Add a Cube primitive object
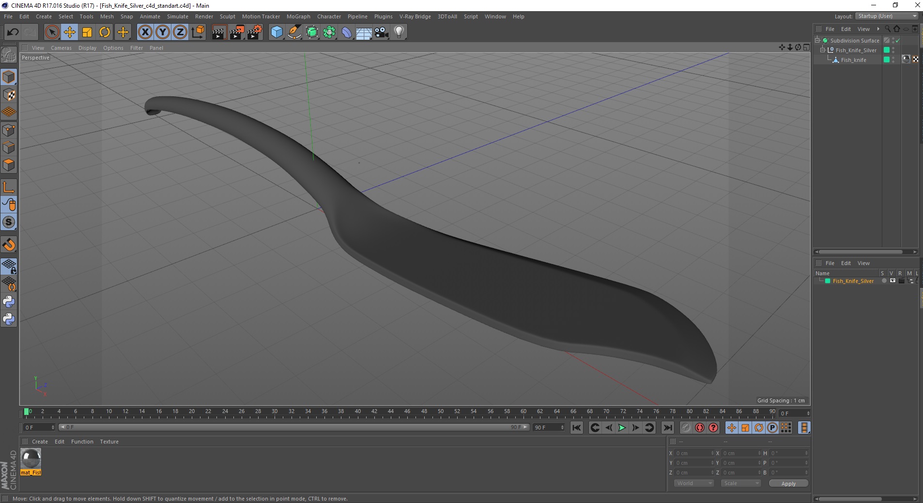This screenshot has height=503, width=923. [277, 32]
